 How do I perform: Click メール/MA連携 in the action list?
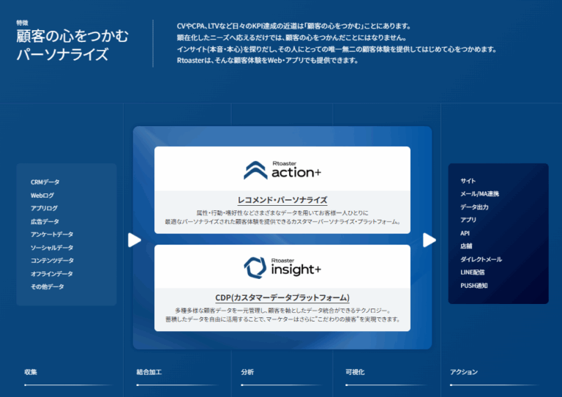479,193
